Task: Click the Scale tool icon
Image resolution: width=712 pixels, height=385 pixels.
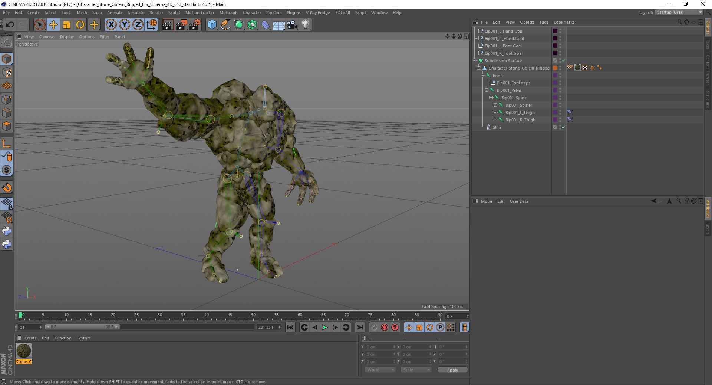Action: pos(67,25)
